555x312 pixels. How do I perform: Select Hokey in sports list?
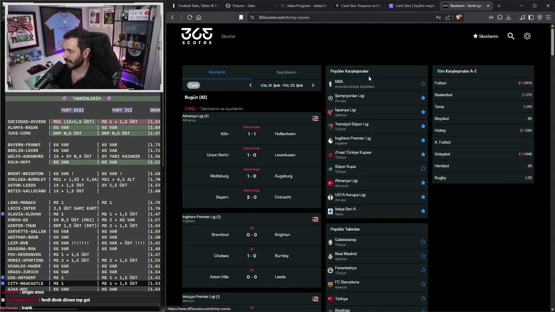click(x=483, y=130)
